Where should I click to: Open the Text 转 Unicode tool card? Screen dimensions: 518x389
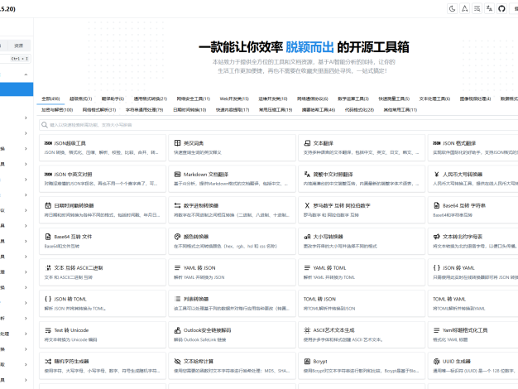[103, 334]
